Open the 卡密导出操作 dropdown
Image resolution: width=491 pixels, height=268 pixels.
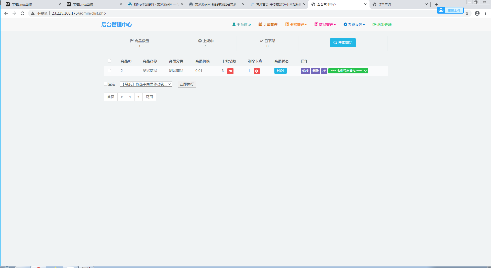click(348, 71)
